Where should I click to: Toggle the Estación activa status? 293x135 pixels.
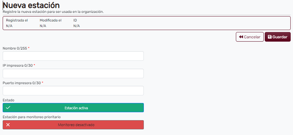tap(73, 108)
